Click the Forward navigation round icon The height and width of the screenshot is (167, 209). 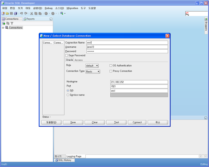tap(53, 14)
